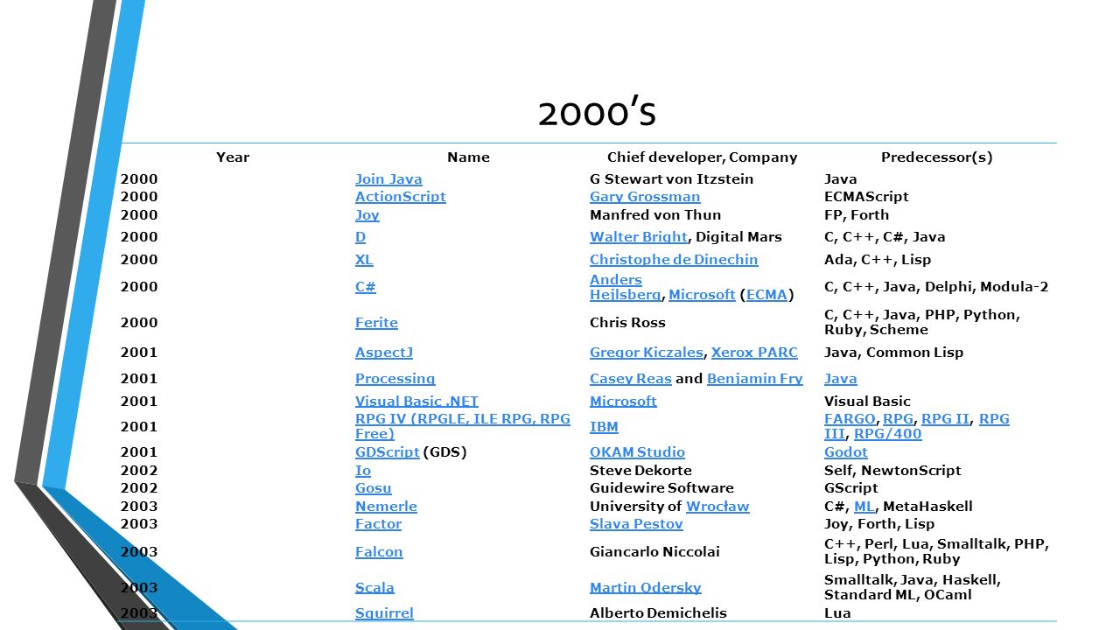Follow the Wrocław link
Viewport: 1120px width, 630px height.
pos(717,507)
